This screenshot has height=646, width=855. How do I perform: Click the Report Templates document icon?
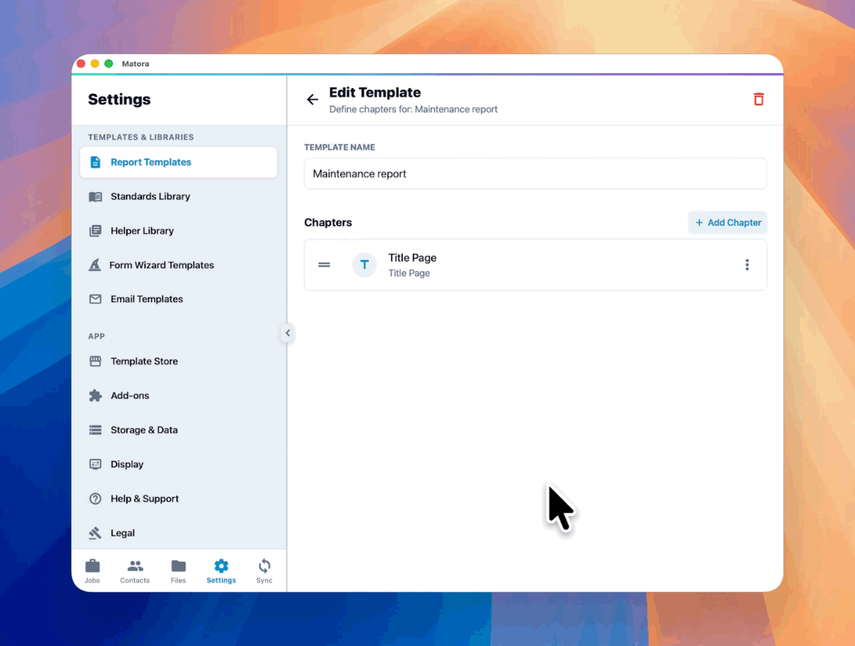(x=95, y=162)
